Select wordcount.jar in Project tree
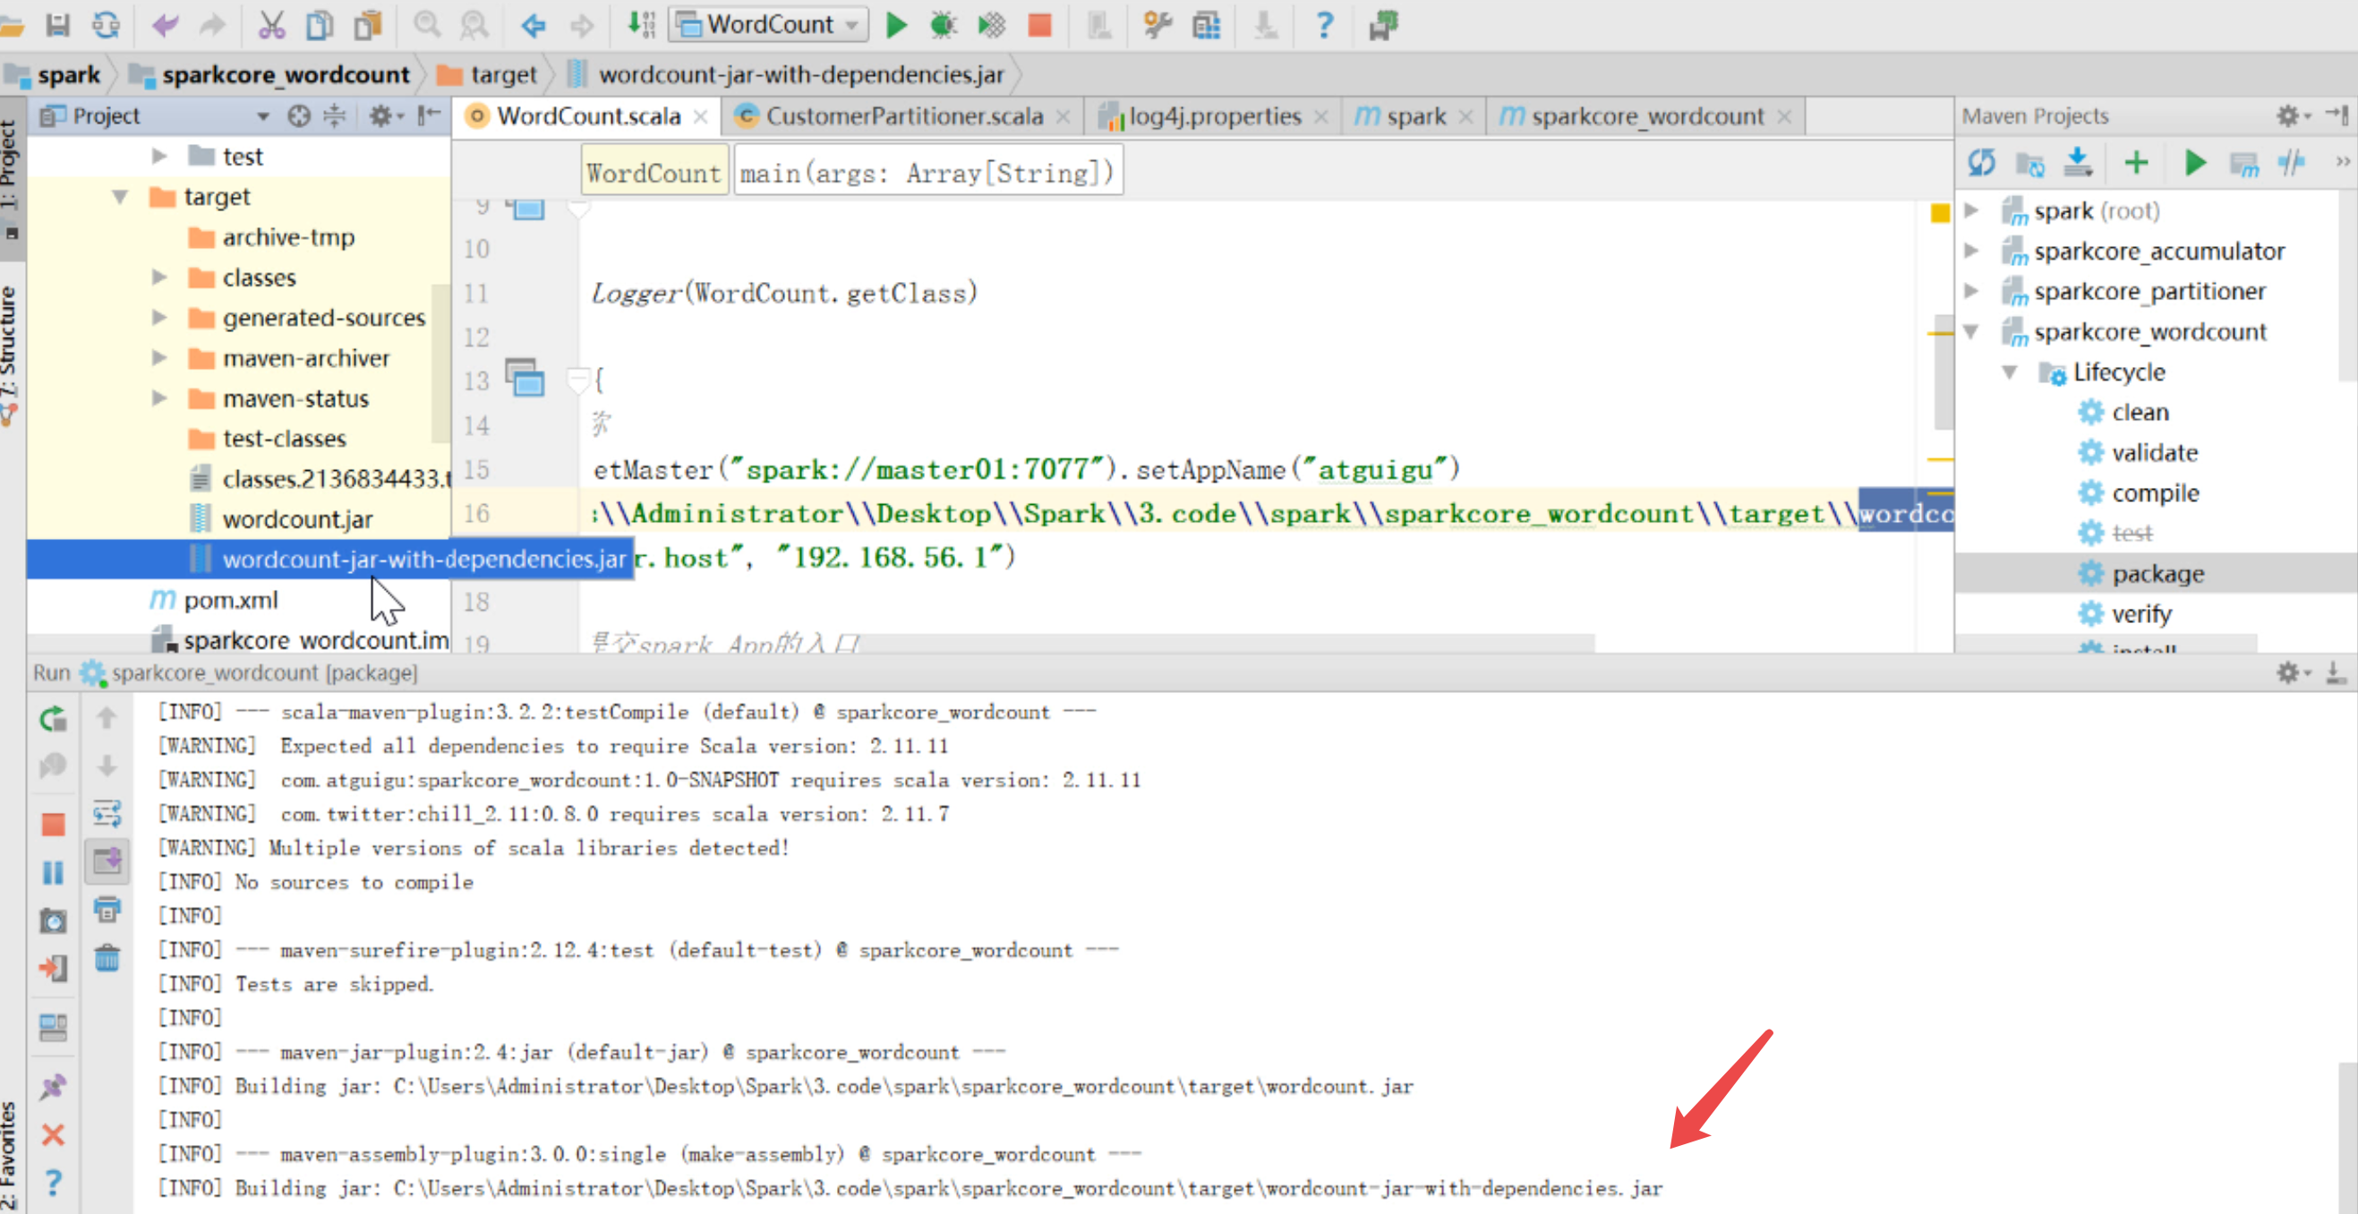Viewport: 2358px width, 1214px height. pyautogui.click(x=295, y=519)
